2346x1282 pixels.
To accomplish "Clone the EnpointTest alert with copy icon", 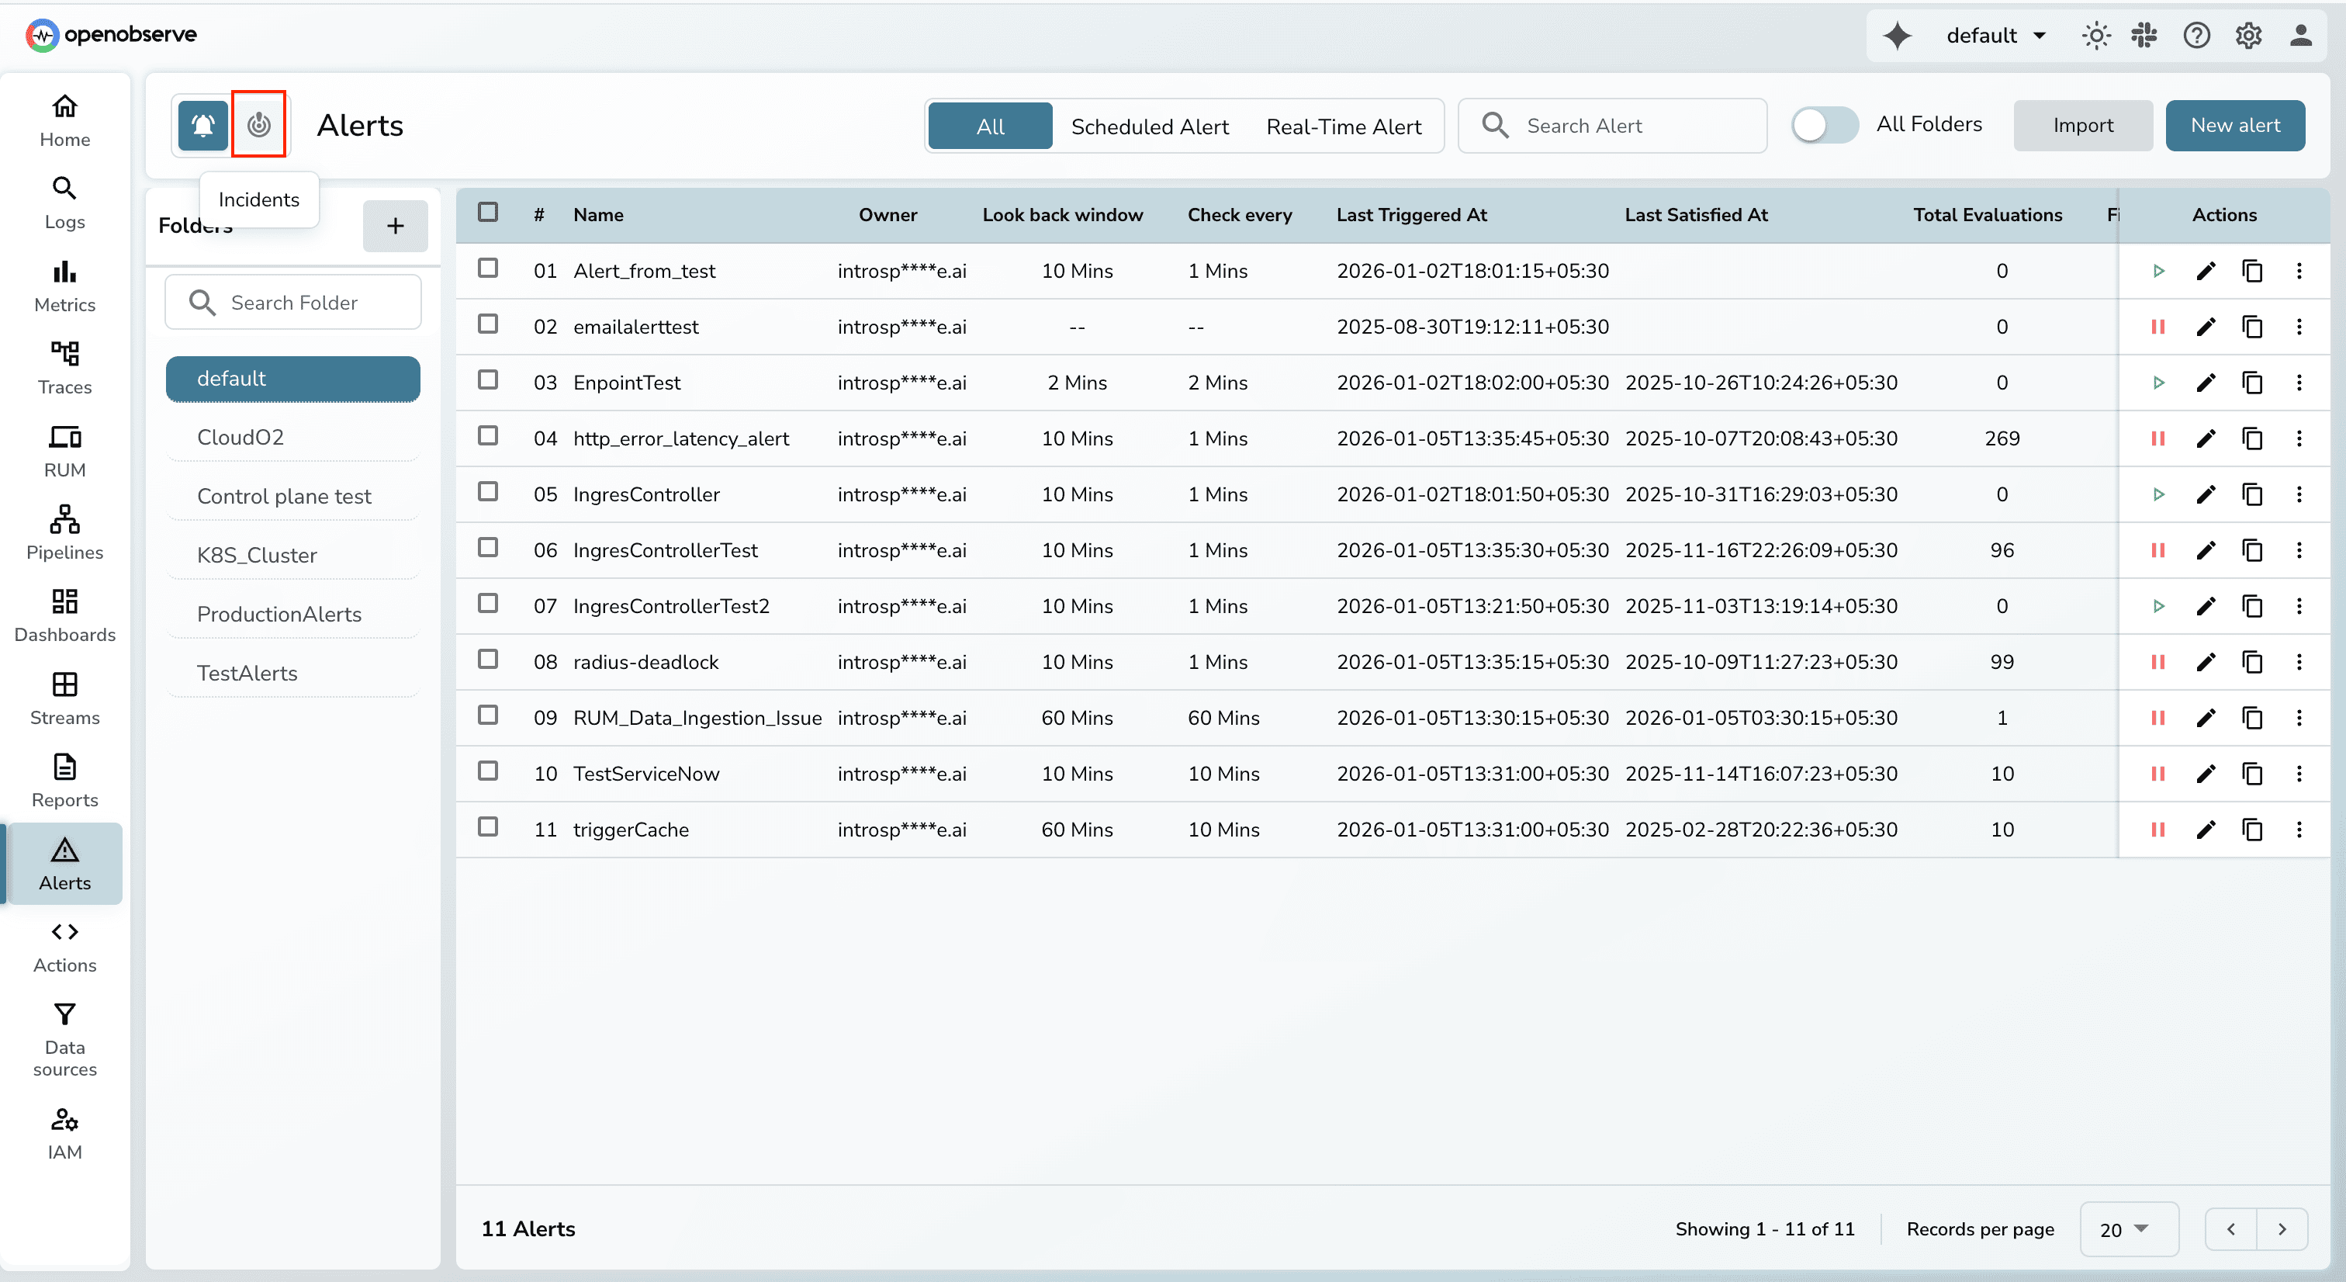I will (2253, 383).
